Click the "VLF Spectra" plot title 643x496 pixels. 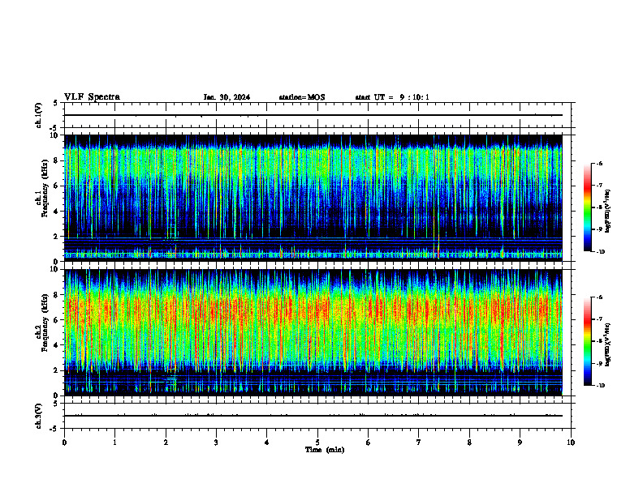click(93, 97)
